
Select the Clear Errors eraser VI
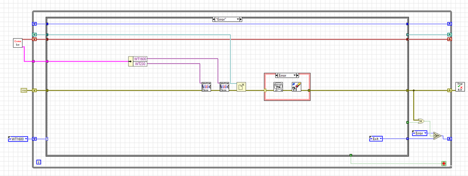pyautogui.click(x=297, y=87)
